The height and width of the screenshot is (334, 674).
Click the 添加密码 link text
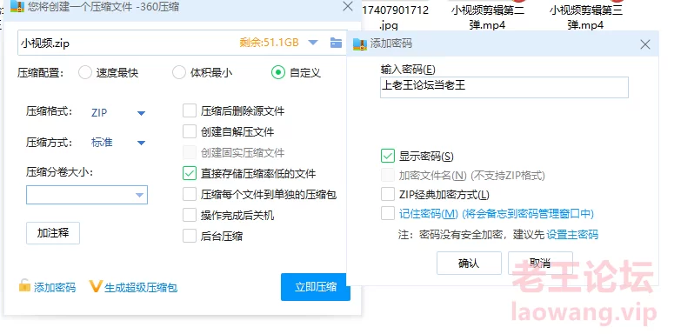tap(55, 288)
